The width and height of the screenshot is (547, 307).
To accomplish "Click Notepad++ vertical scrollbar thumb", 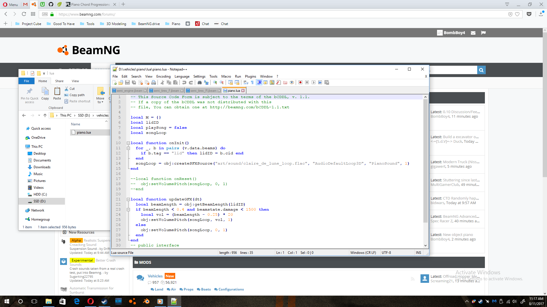I will pos(425,161).
